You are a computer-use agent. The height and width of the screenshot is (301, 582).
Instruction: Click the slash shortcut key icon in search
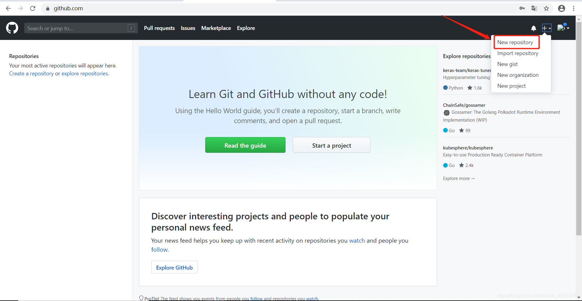(131, 28)
